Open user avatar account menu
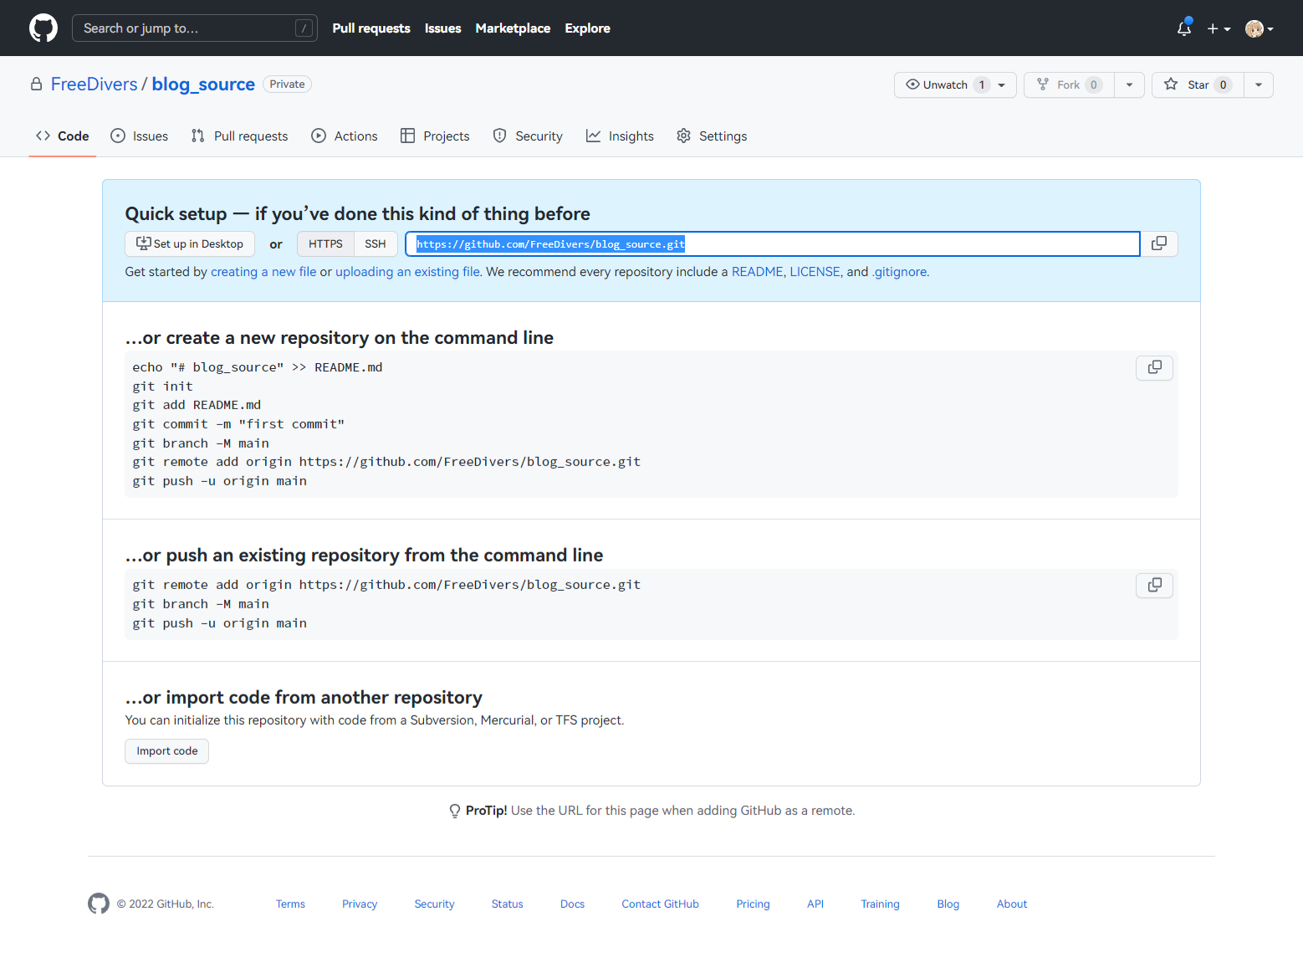Screen dimensions: 1303x958 1259,28
